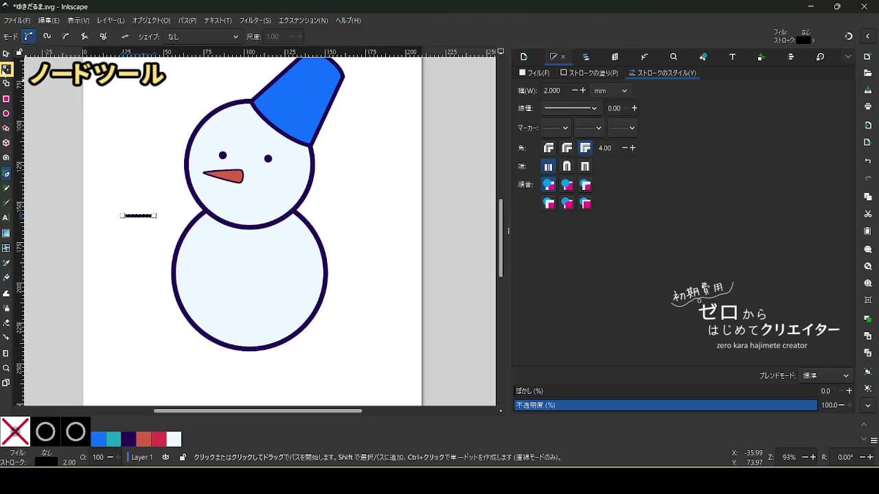Click the Print icon in command bar
The image size is (879, 494).
click(x=868, y=107)
